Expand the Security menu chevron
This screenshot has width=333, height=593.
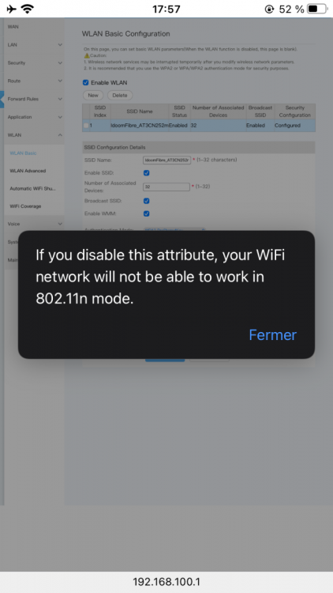pos(60,62)
